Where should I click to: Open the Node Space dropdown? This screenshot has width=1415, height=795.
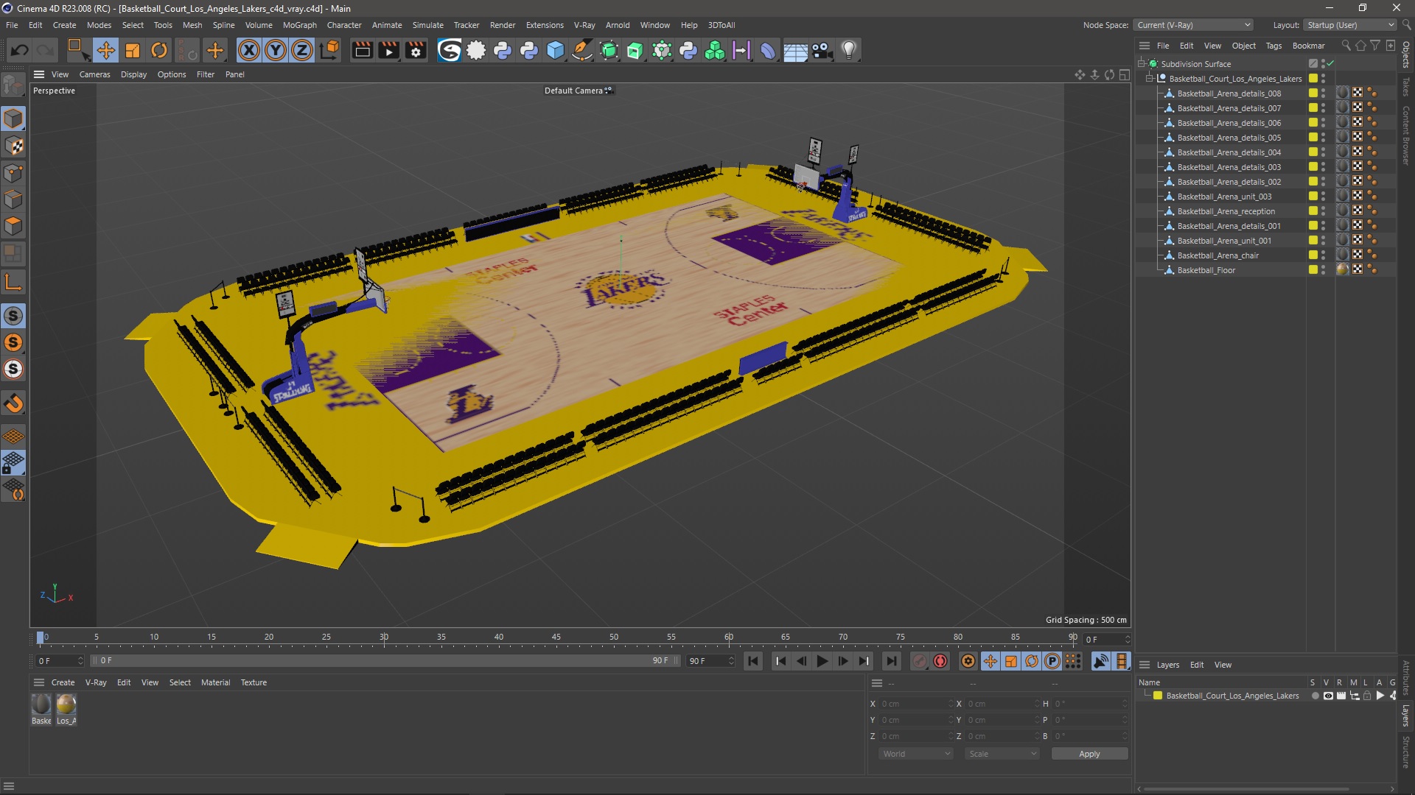(1193, 25)
